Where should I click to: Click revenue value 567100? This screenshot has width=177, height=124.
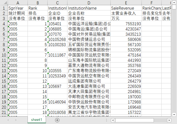click(x=126, y=44)
